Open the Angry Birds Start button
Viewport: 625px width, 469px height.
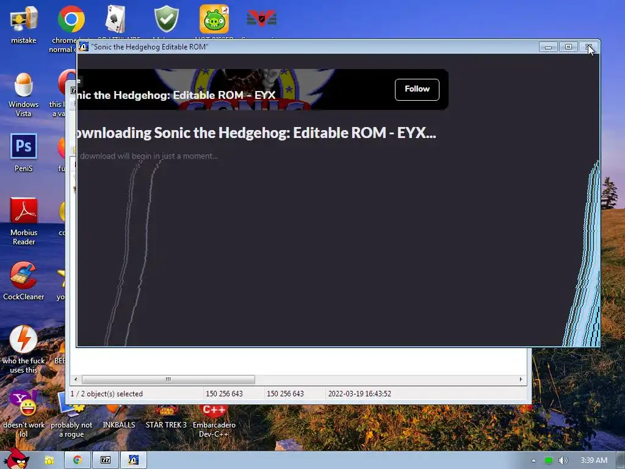pyautogui.click(x=16, y=459)
